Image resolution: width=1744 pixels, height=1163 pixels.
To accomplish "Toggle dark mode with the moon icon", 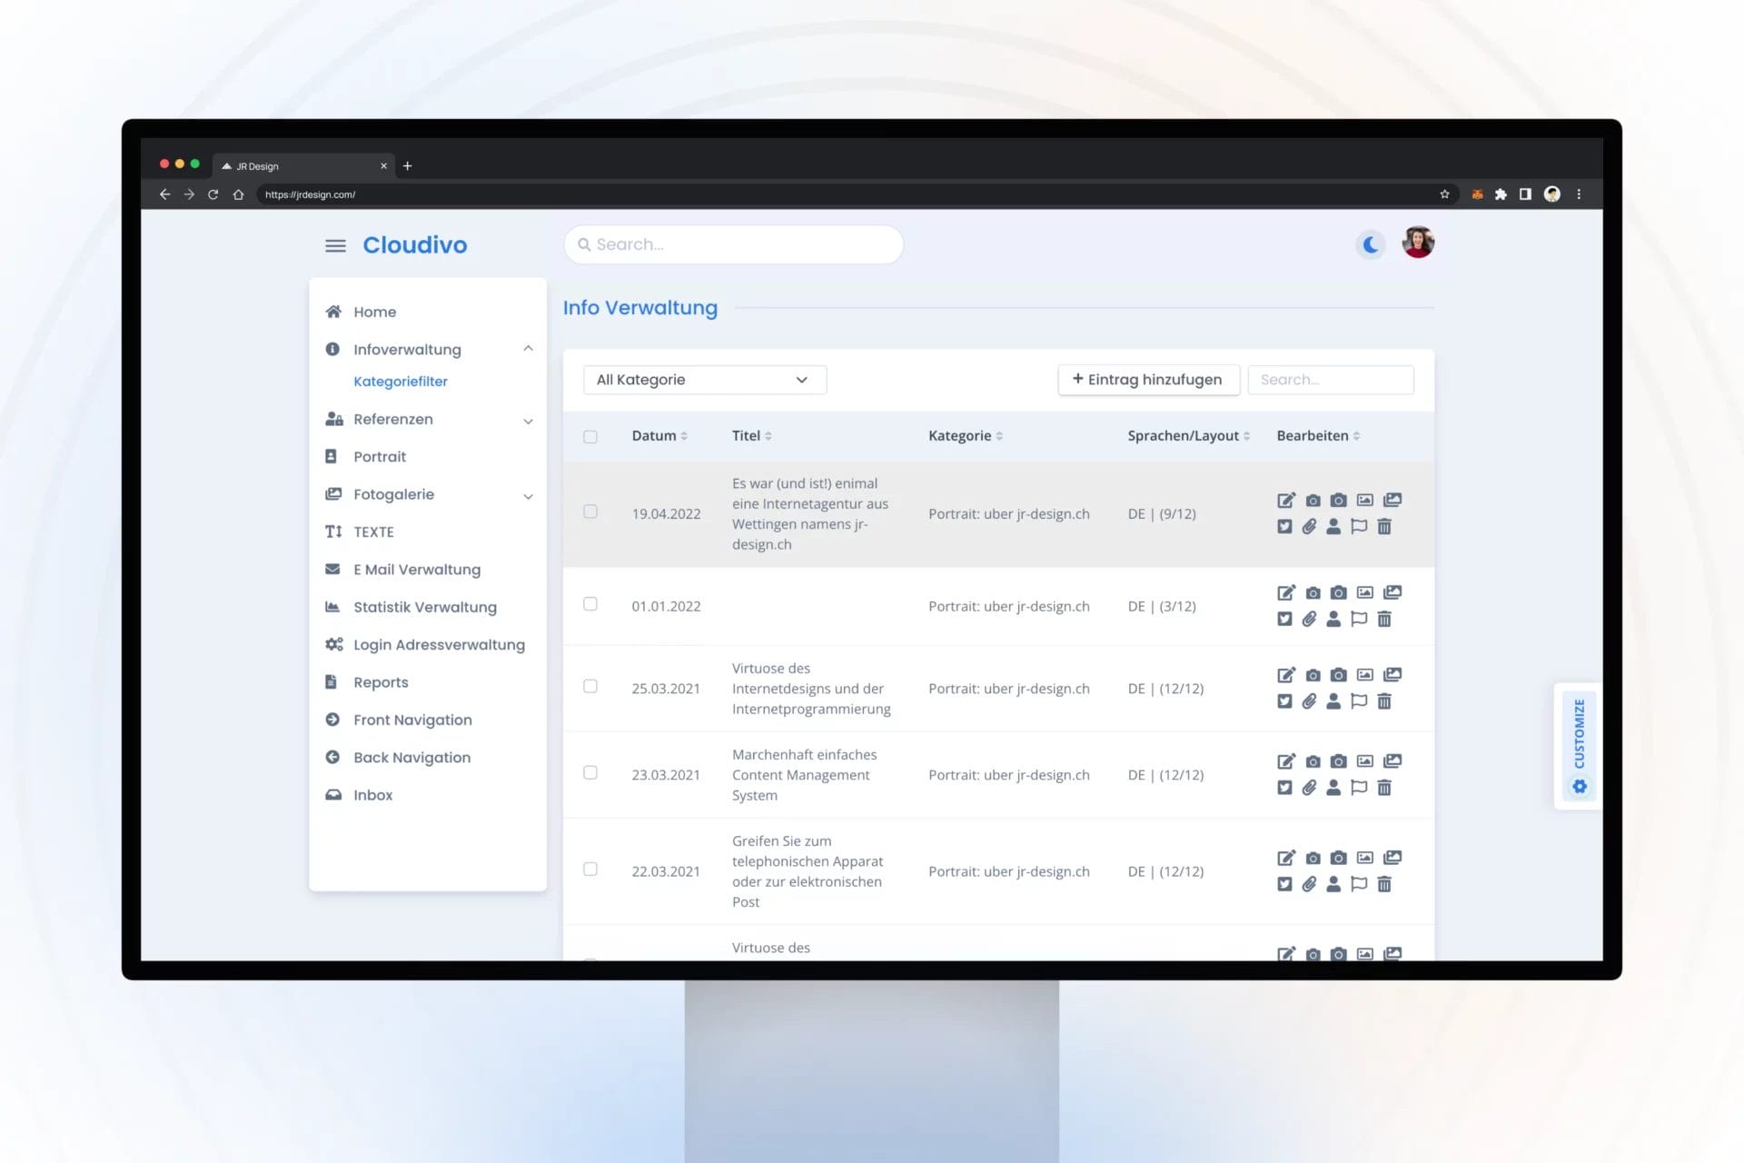I will pos(1372,244).
